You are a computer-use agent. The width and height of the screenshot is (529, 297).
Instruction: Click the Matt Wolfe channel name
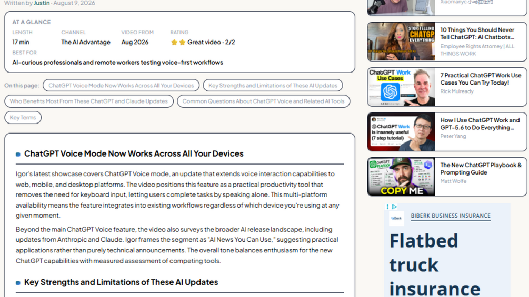(453, 181)
